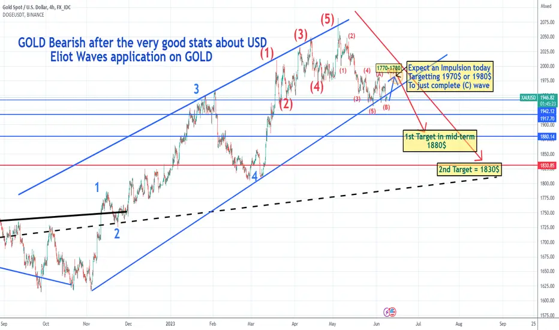This screenshot has height=330, width=559.
Task: Click the 1625.00 price scale value
Action: (x=547, y=286)
